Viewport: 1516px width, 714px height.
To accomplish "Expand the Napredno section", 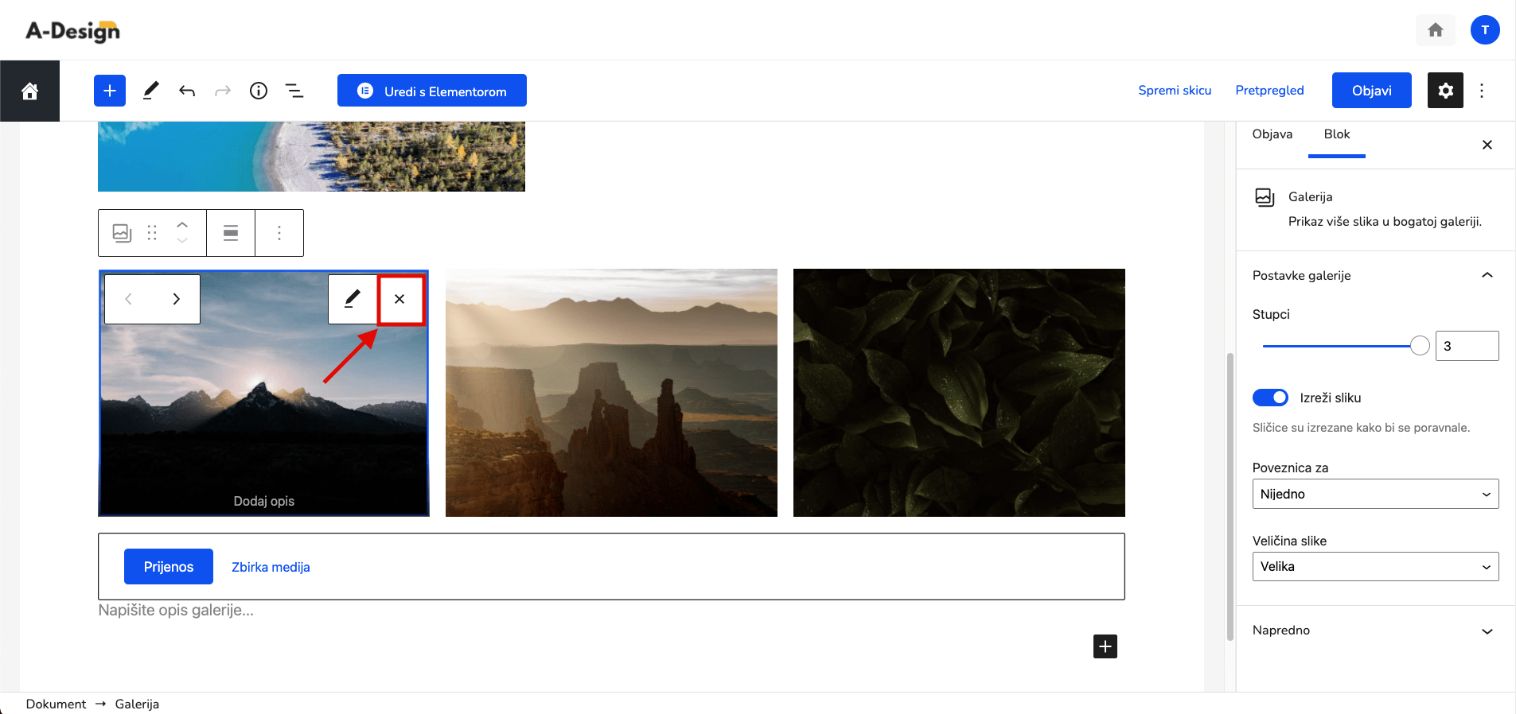I will point(1375,631).
